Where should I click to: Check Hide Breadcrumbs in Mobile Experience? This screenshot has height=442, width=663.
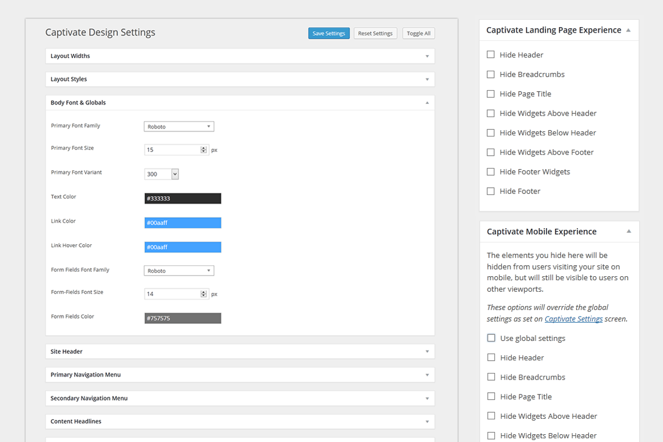(x=491, y=377)
